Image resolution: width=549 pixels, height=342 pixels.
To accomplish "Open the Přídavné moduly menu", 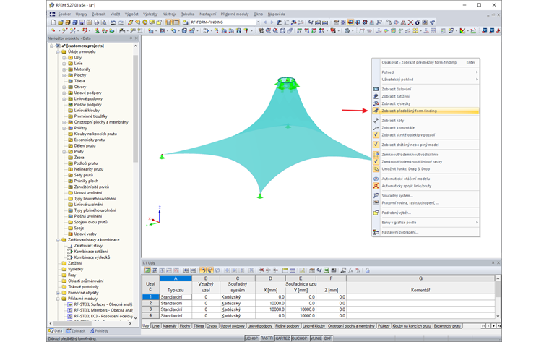I will [x=235, y=14].
